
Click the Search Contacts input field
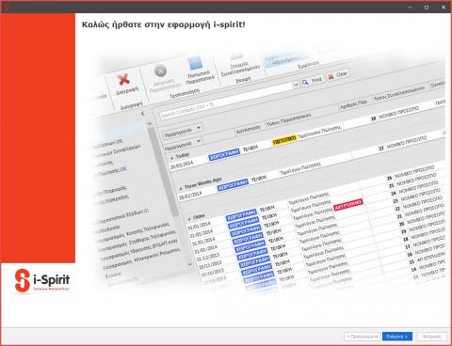226,101
